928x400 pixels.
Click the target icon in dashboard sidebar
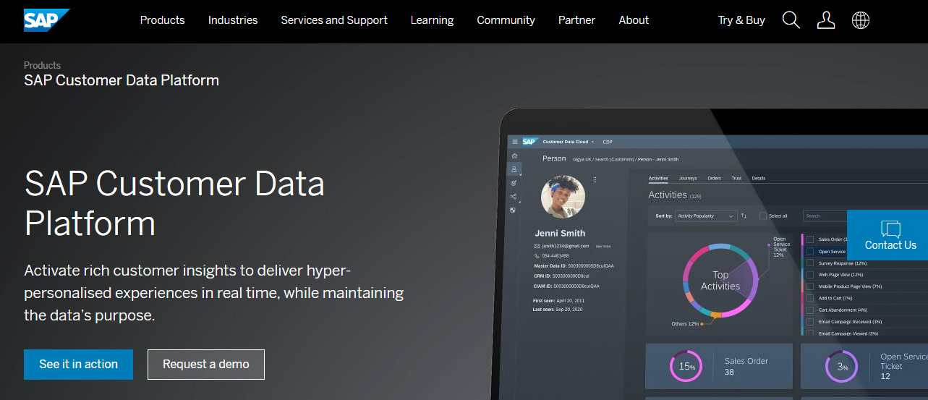(514, 183)
